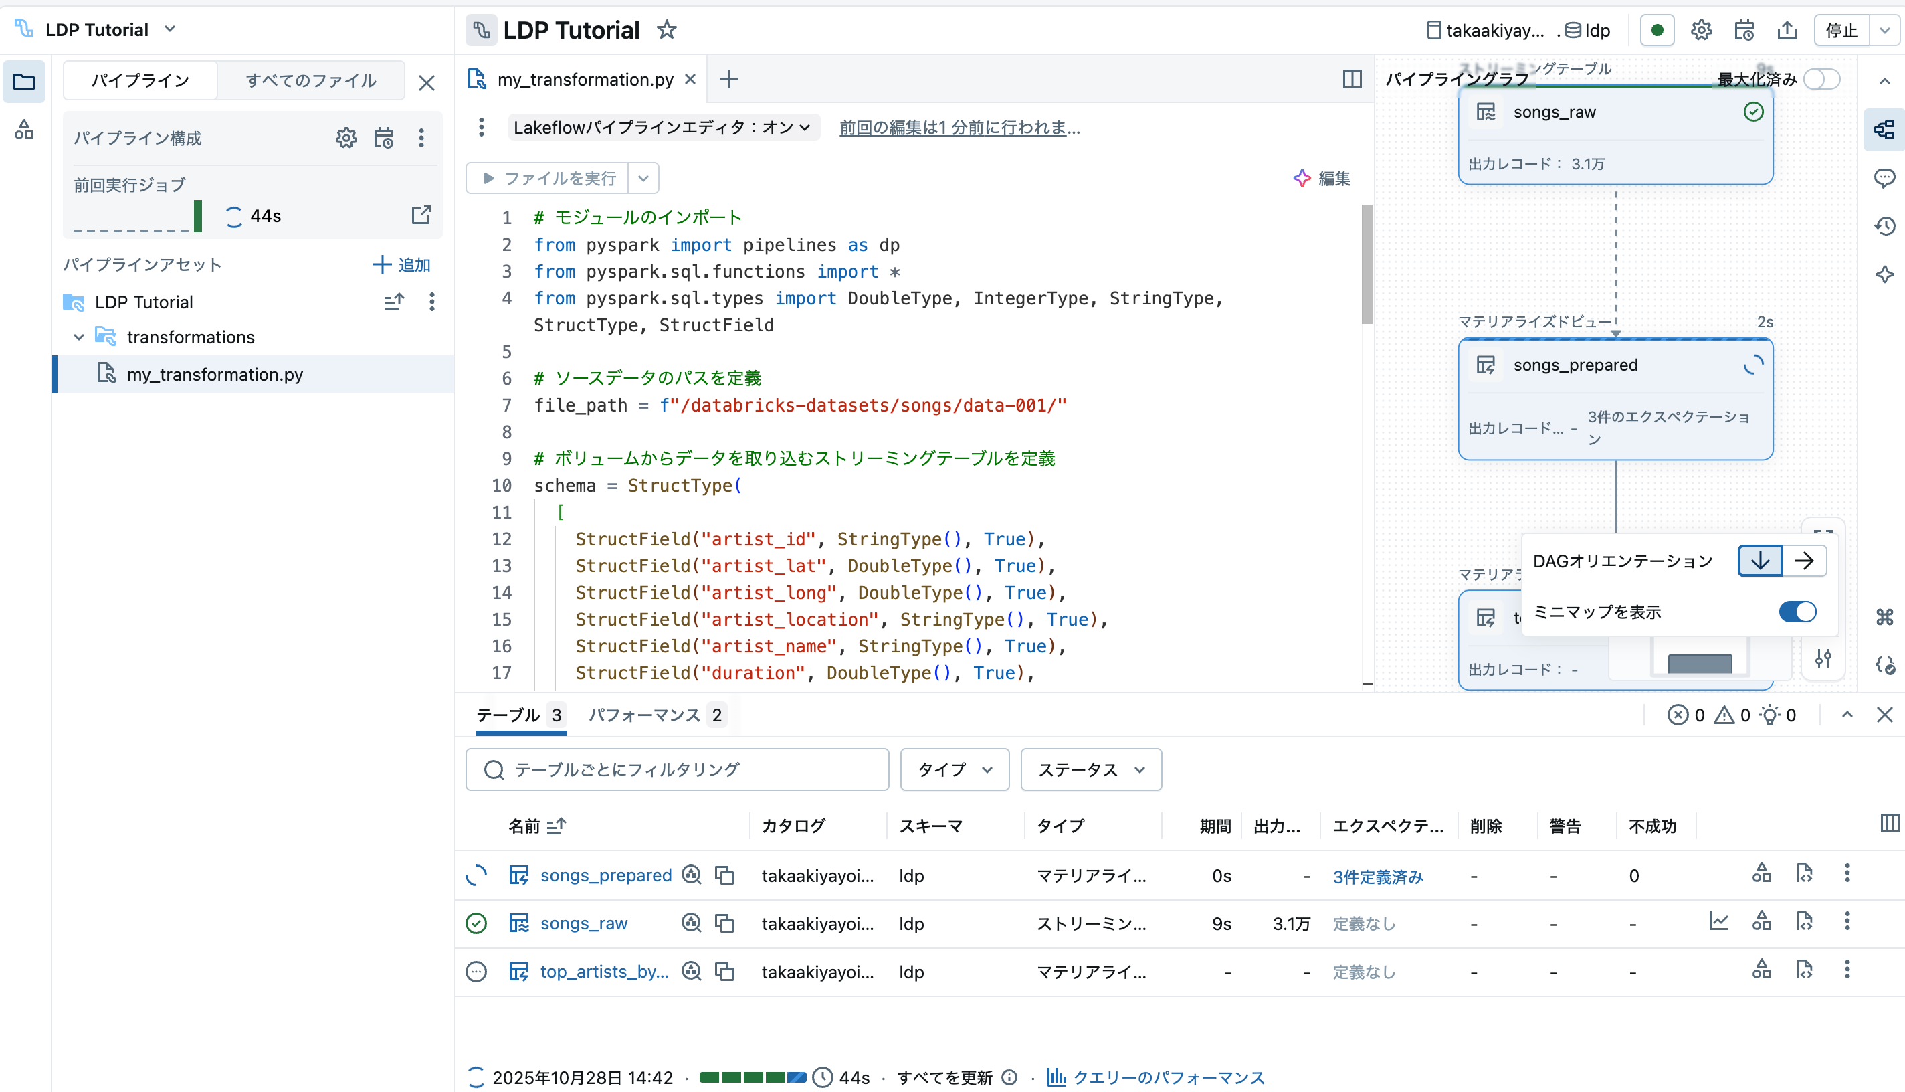Open the comments icon in the right sidebar
Image resolution: width=1905 pixels, height=1092 pixels.
tap(1886, 178)
